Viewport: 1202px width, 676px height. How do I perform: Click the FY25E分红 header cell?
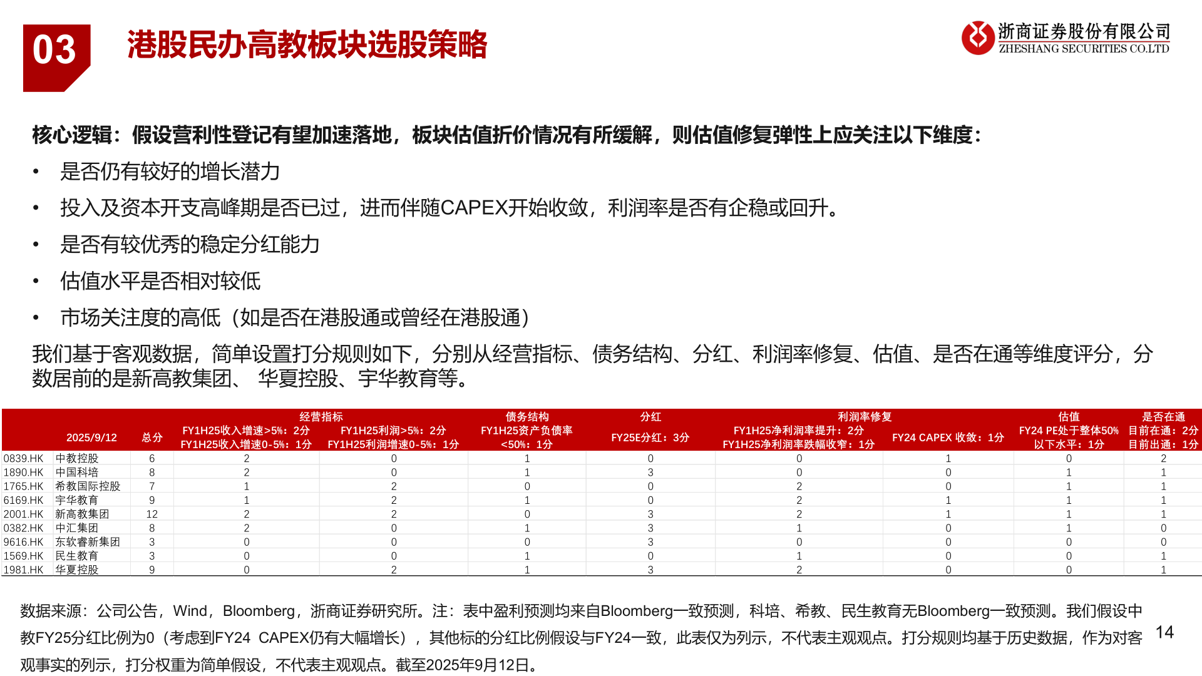pyautogui.click(x=650, y=438)
